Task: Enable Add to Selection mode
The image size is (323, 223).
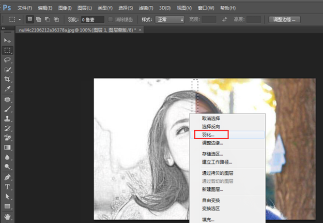Action: point(39,19)
